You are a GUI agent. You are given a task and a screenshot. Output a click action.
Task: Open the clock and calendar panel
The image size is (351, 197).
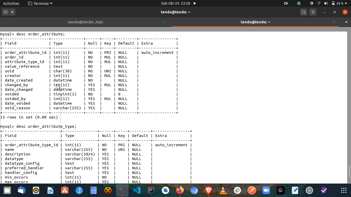click(175, 4)
